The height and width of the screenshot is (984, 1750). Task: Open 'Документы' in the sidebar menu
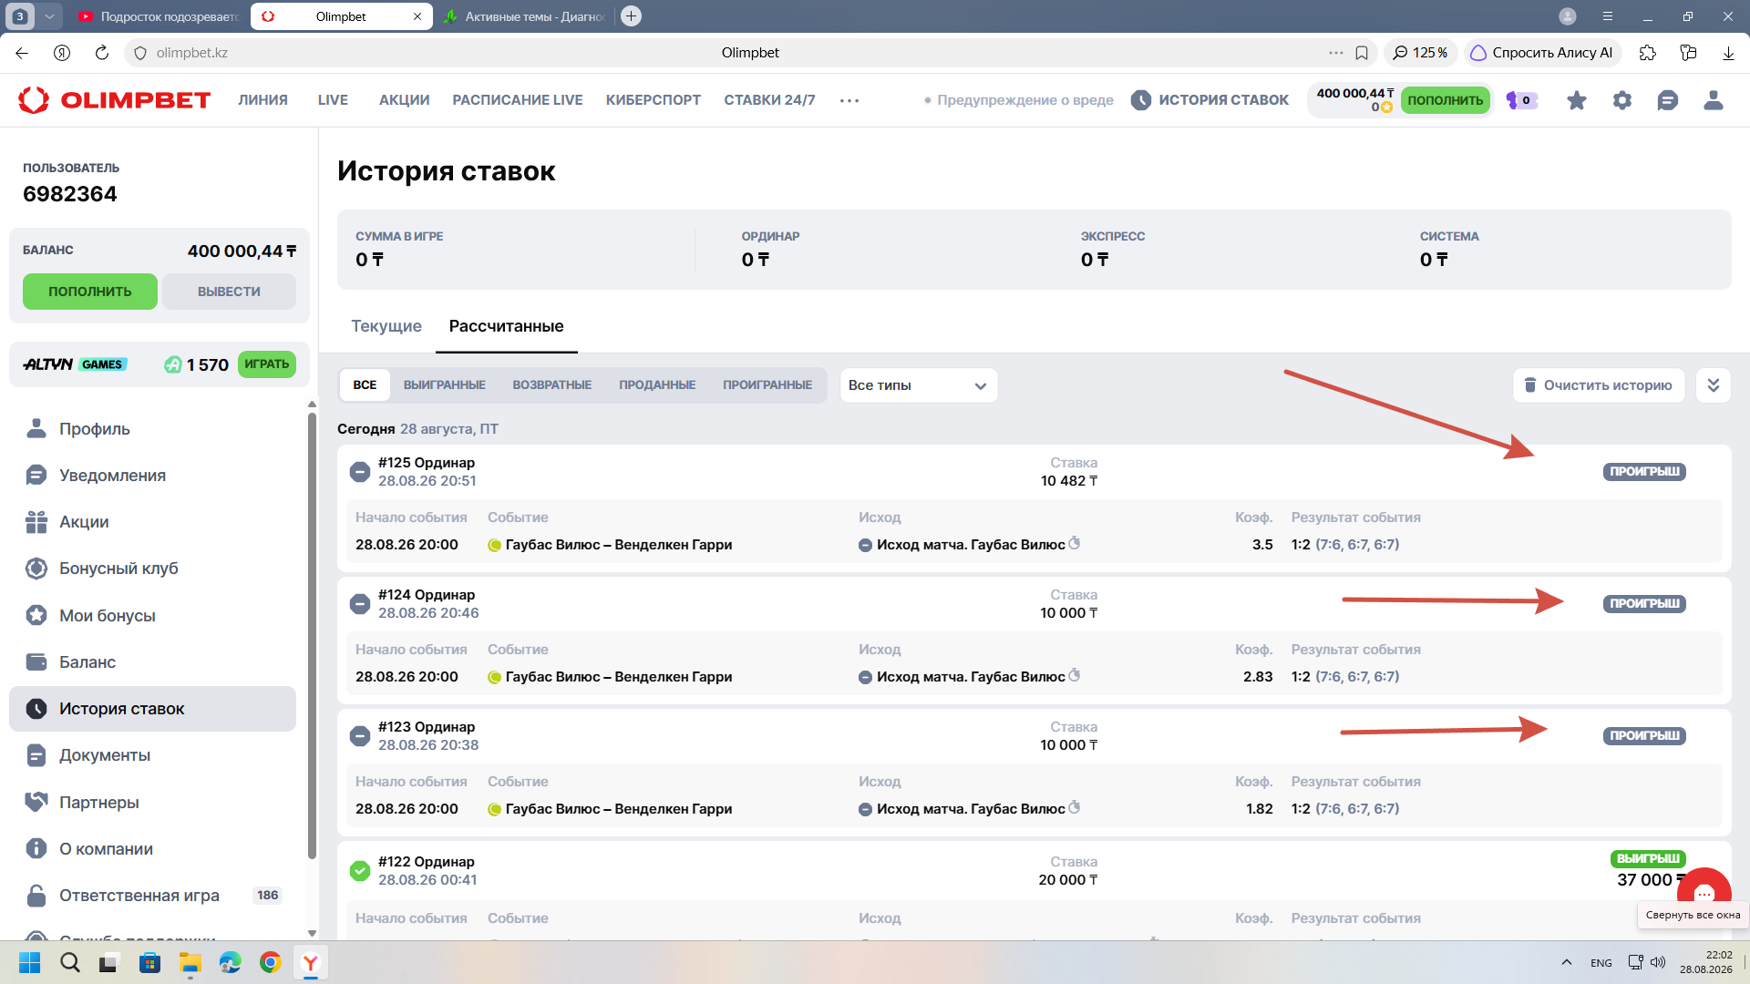tap(153, 755)
